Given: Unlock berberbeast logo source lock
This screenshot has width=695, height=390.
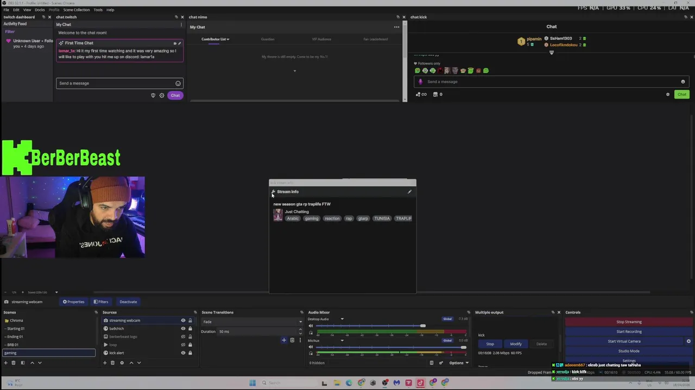Looking at the screenshot, I should (190, 337).
